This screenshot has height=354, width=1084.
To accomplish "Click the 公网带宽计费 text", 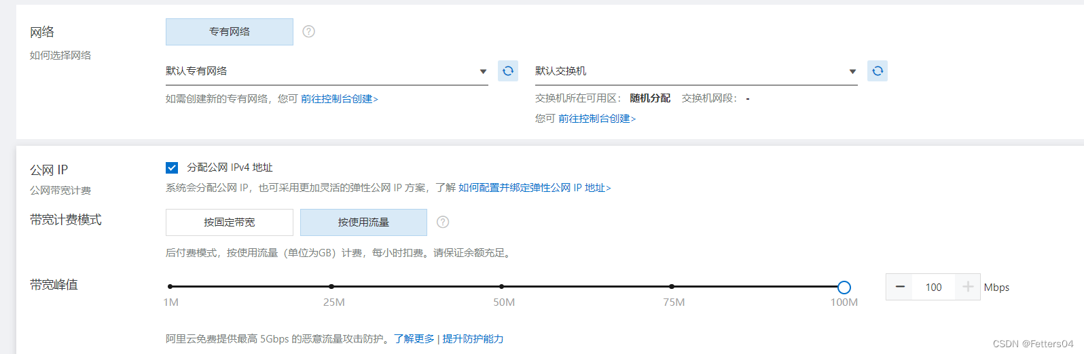I will pos(60,191).
